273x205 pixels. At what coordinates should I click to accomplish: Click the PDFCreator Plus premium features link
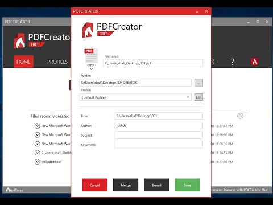240,190
